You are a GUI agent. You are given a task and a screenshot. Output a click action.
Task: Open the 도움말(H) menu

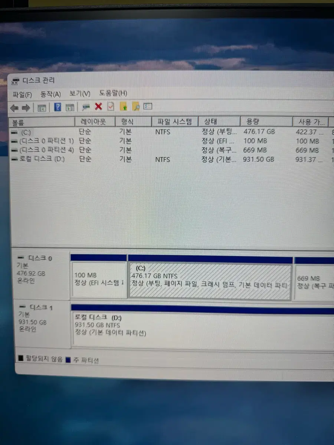(x=113, y=93)
